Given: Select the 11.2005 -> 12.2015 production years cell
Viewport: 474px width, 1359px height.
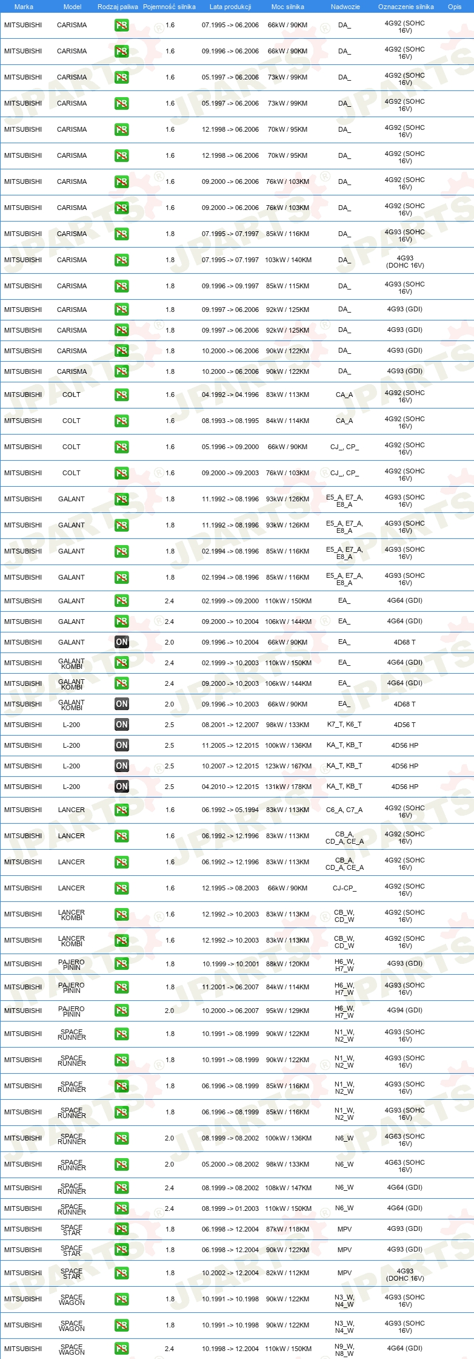Looking at the screenshot, I should pyautogui.click(x=230, y=745).
